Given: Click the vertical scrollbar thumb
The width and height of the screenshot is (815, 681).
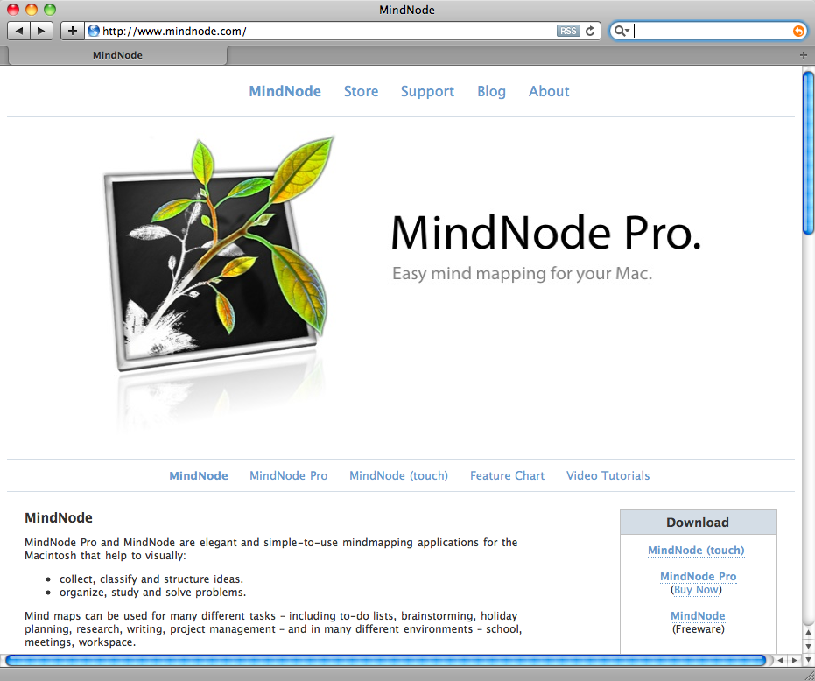Looking at the screenshot, I should coord(808,153).
